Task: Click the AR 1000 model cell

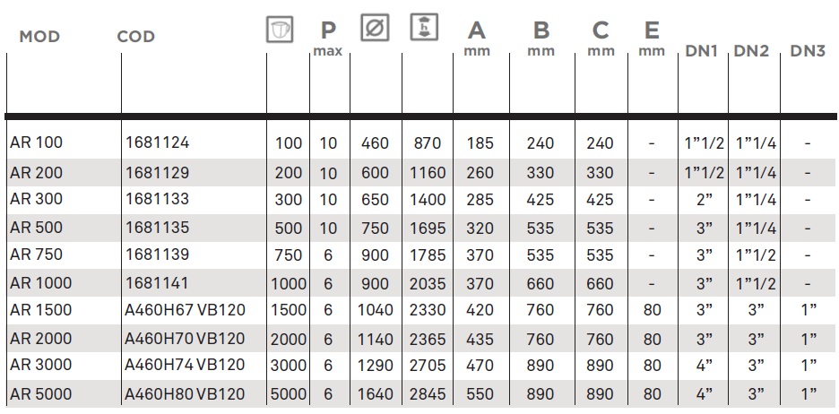Action: point(40,282)
